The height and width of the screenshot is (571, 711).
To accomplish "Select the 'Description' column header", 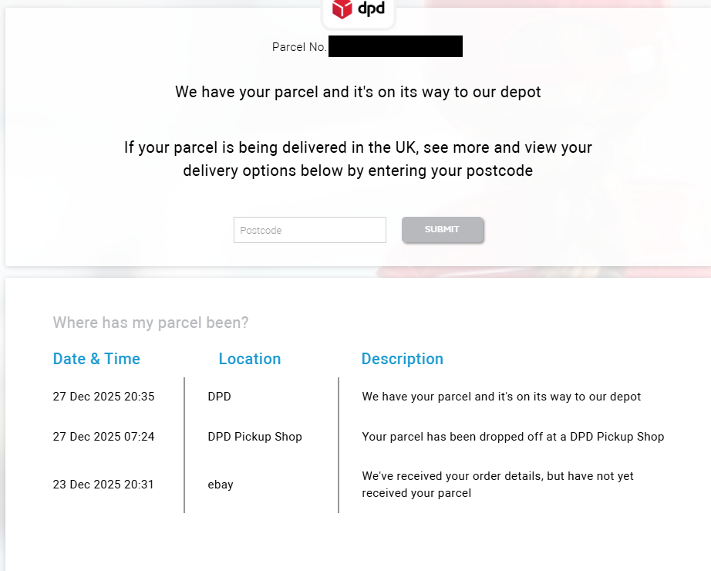I will pyautogui.click(x=402, y=359).
